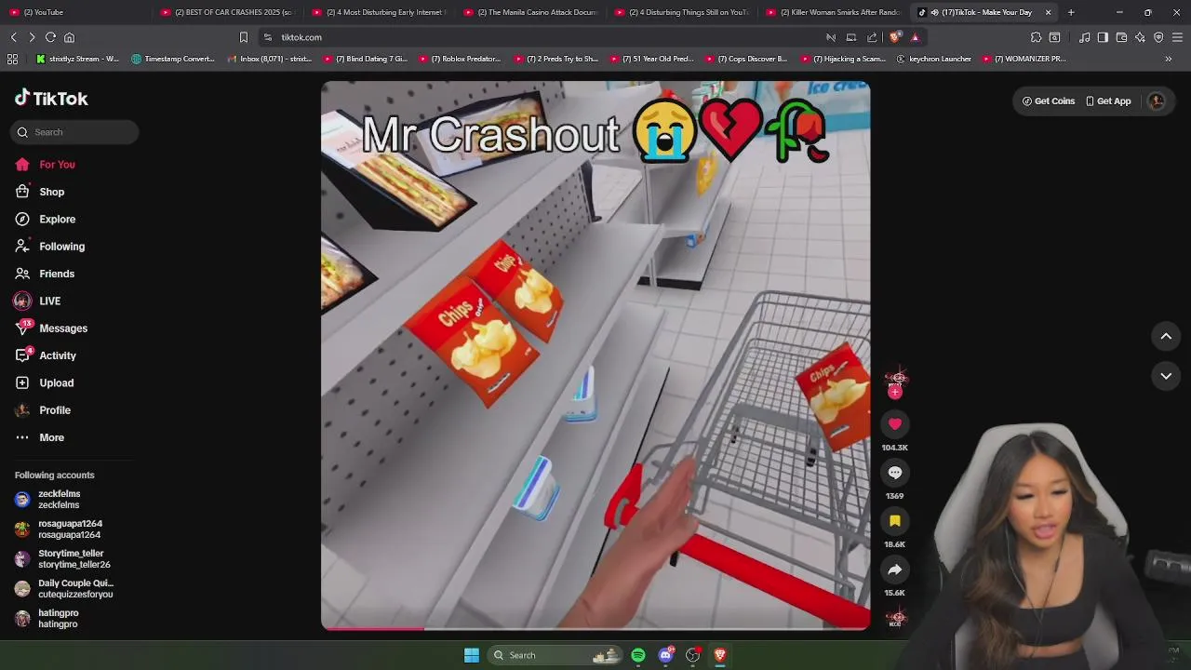The width and height of the screenshot is (1191, 670).
Task: Open the apps grid in the bookmarks bar
Action: [x=12, y=59]
